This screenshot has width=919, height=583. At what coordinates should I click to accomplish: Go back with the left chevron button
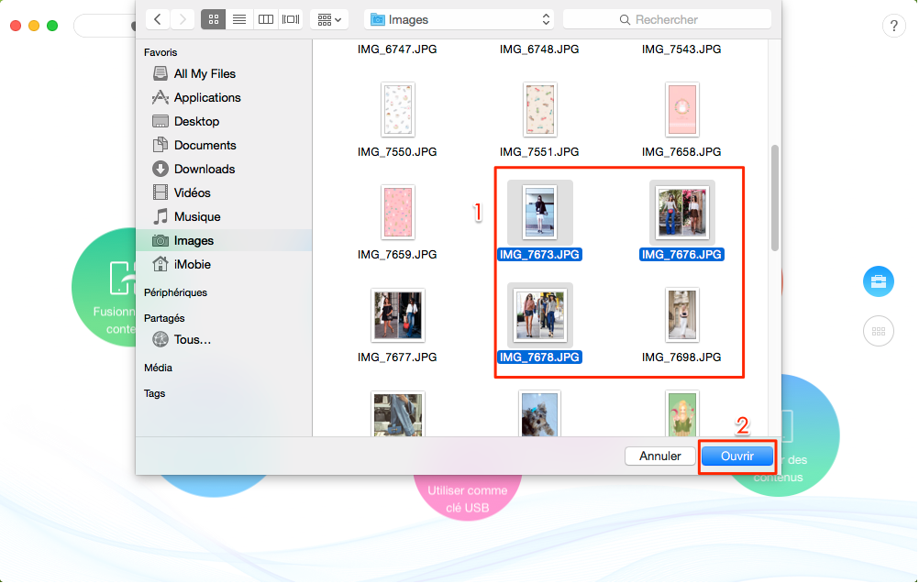click(x=157, y=19)
